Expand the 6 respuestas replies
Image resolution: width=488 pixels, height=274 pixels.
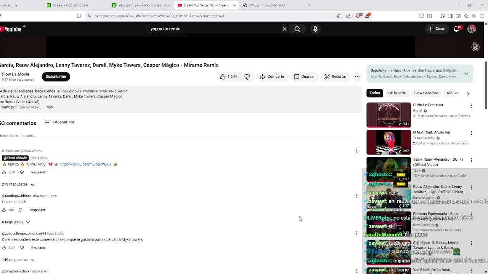tap(16, 222)
